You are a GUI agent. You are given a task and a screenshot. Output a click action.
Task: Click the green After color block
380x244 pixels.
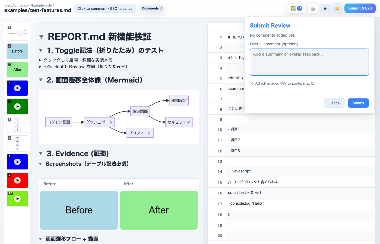pyautogui.click(x=159, y=210)
